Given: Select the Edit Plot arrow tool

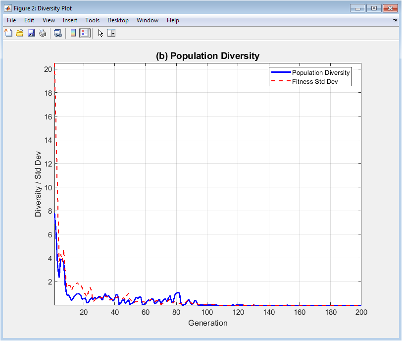Looking at the screenshot, I should pos(100,33).
